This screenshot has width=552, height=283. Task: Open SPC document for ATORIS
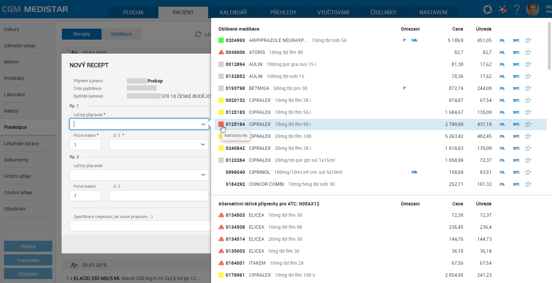[x=516, y=53]
